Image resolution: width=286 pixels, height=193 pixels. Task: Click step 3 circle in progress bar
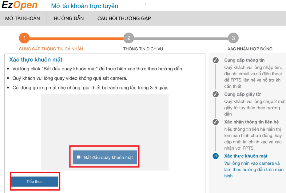pyautogui.click(x=233, y=38)
